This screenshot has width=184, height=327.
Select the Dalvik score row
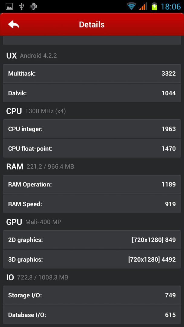(92, 93)
